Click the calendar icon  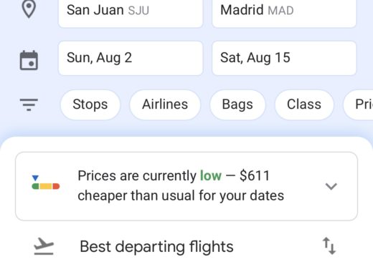pos(29,60)
